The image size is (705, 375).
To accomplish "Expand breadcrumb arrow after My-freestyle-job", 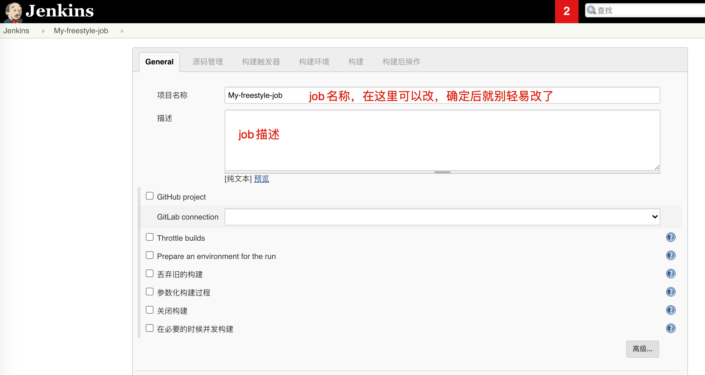I will click(122, 31).
